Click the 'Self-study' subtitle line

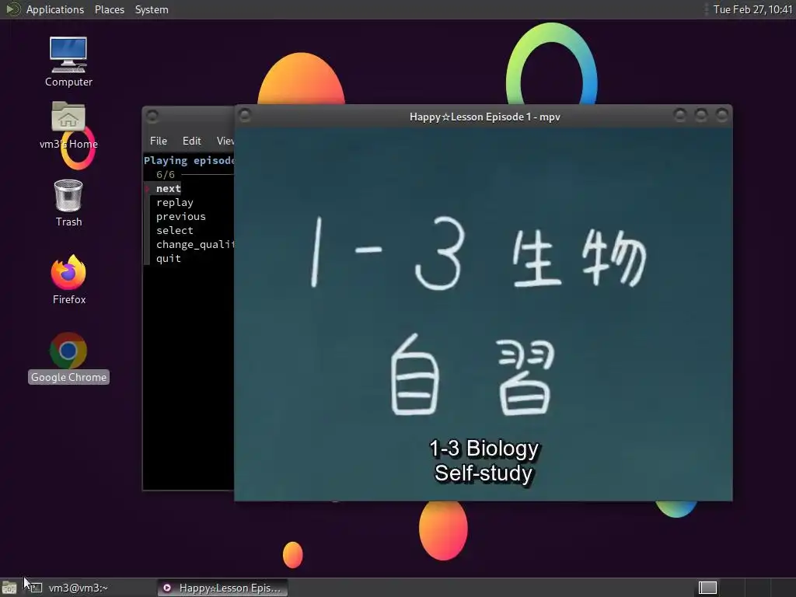point(484,473)
